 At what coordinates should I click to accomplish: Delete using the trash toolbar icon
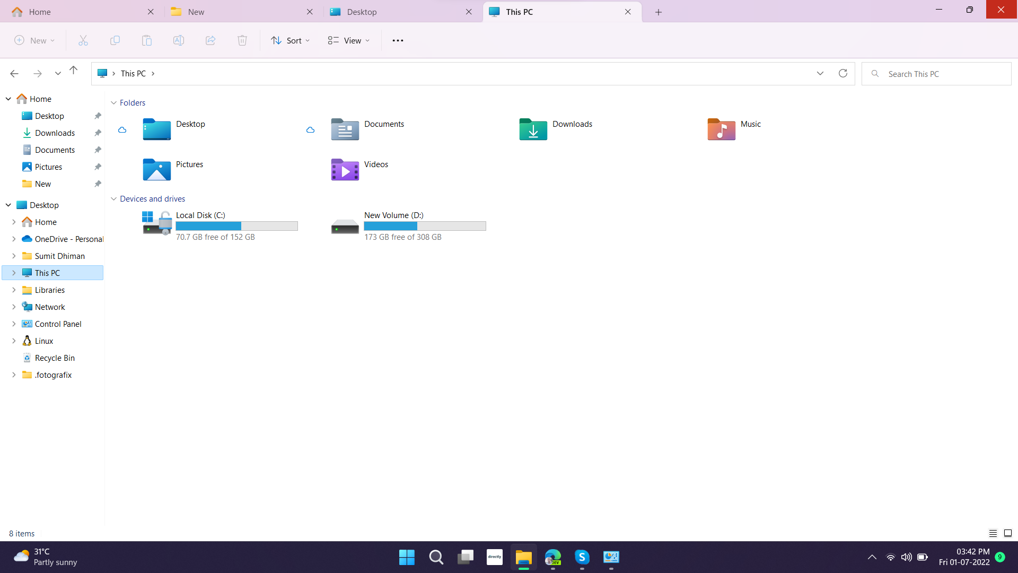(x=242, y=40)
